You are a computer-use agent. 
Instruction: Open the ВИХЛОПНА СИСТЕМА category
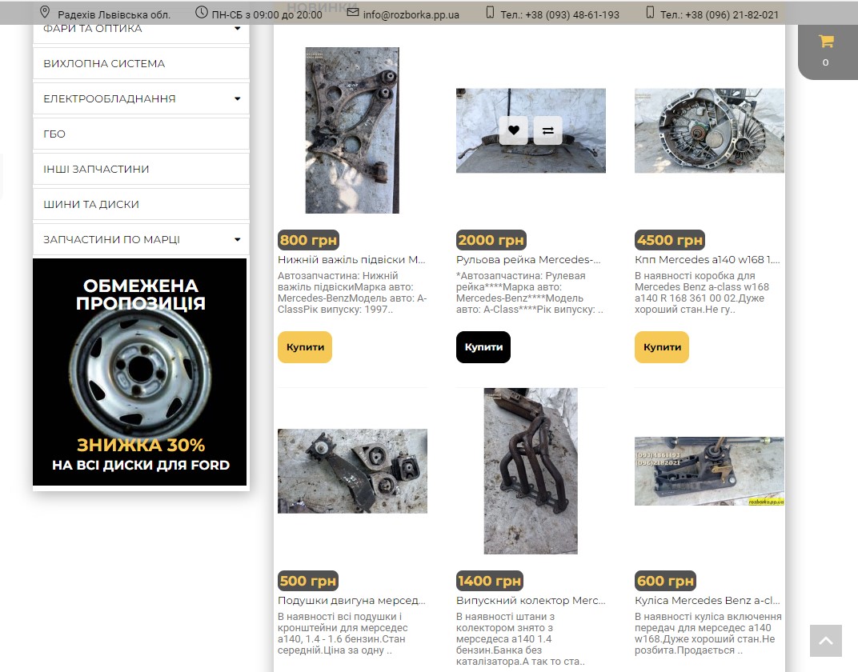point(141,63)
